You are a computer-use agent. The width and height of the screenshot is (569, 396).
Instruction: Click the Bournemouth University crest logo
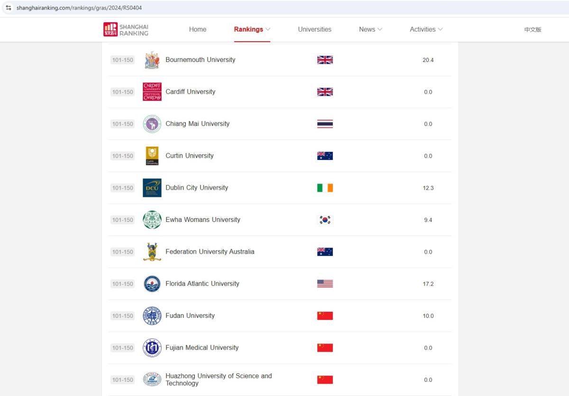[x=152, y=60]
